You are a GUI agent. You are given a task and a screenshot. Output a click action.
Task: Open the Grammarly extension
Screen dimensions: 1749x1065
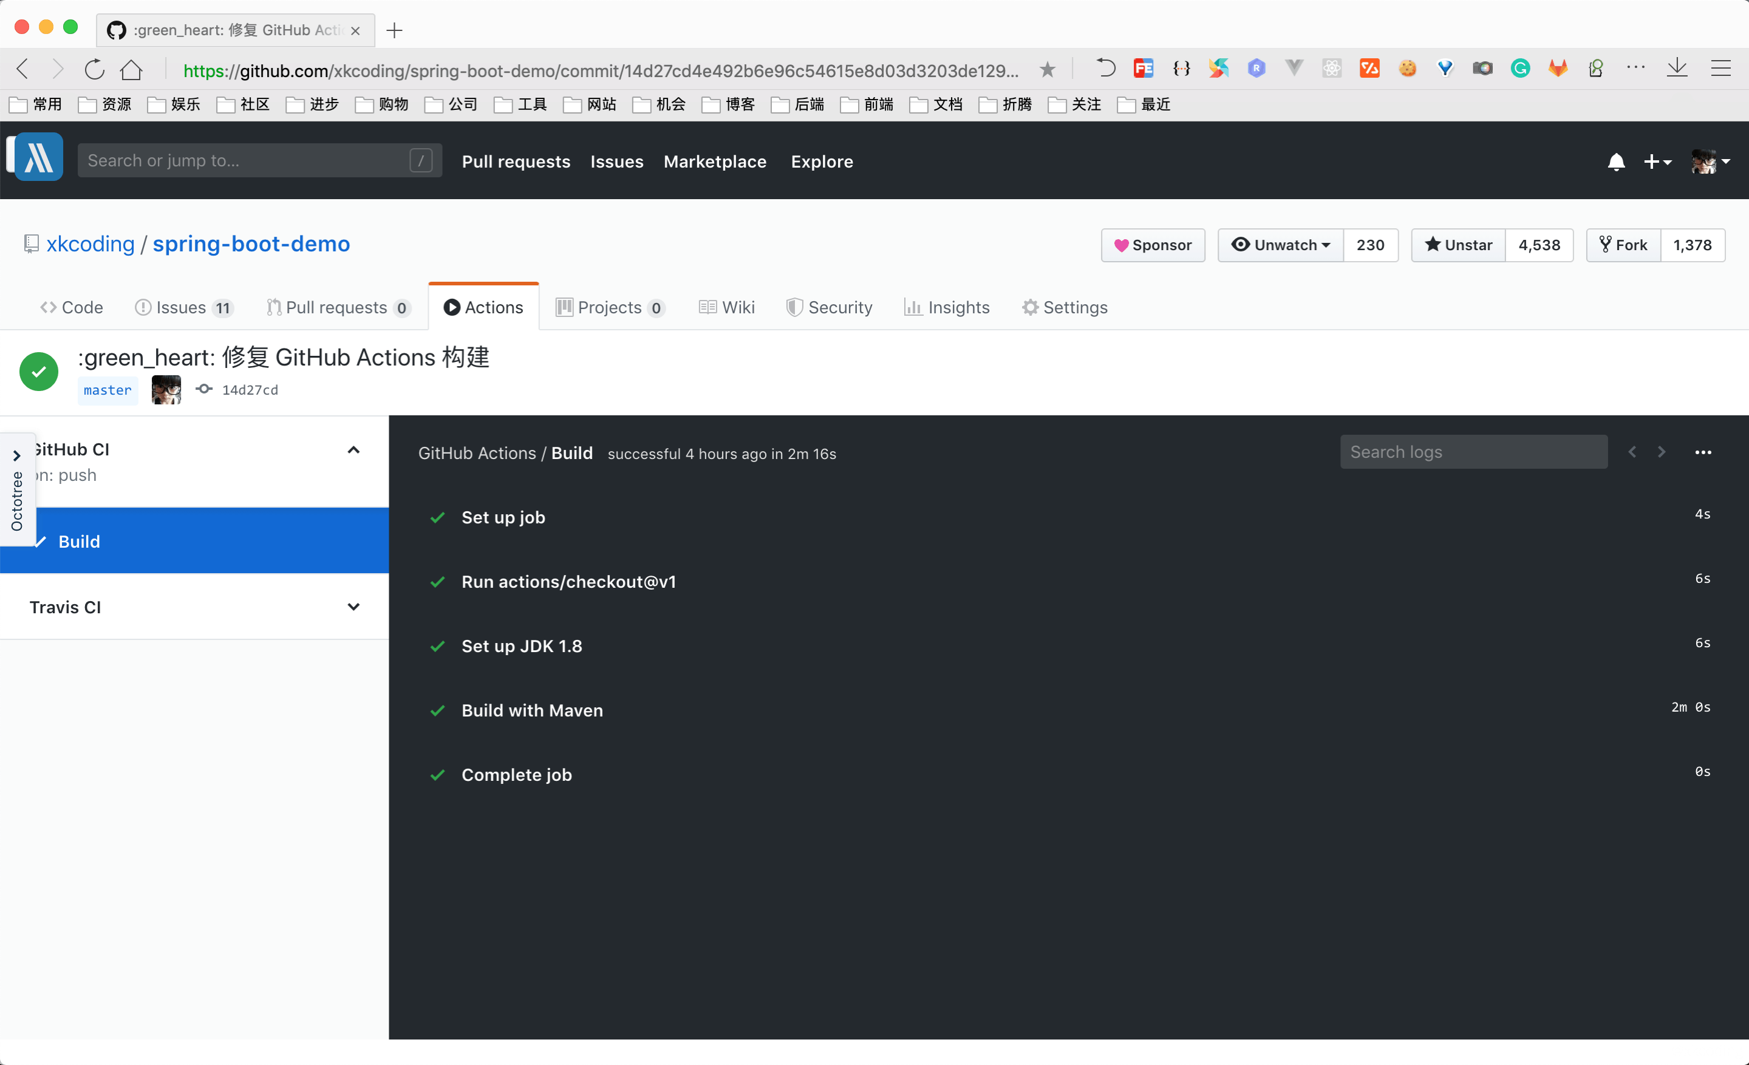1519,68
